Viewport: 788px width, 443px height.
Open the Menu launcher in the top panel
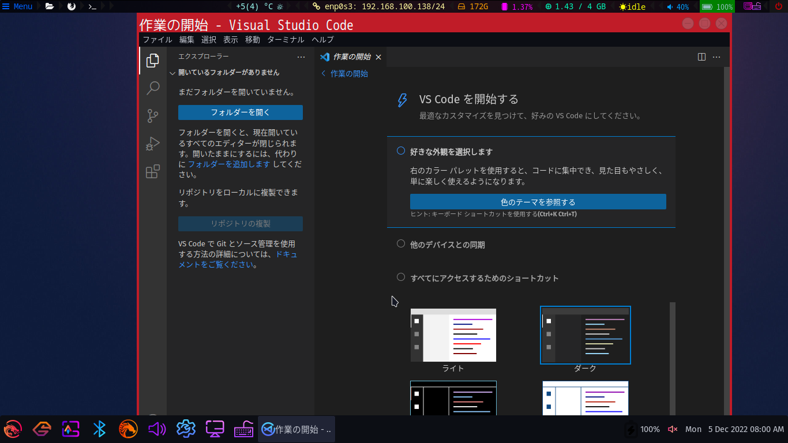point(17,6)
